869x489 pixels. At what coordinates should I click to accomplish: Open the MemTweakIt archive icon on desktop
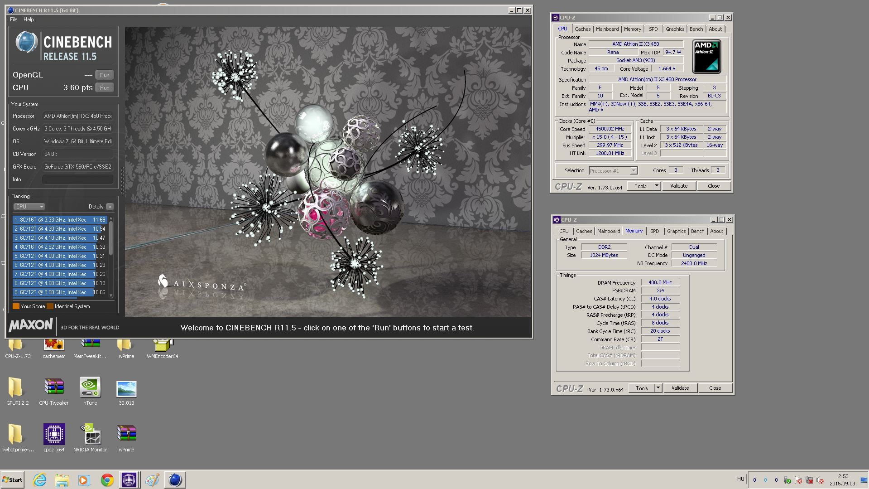click(90, 349)
